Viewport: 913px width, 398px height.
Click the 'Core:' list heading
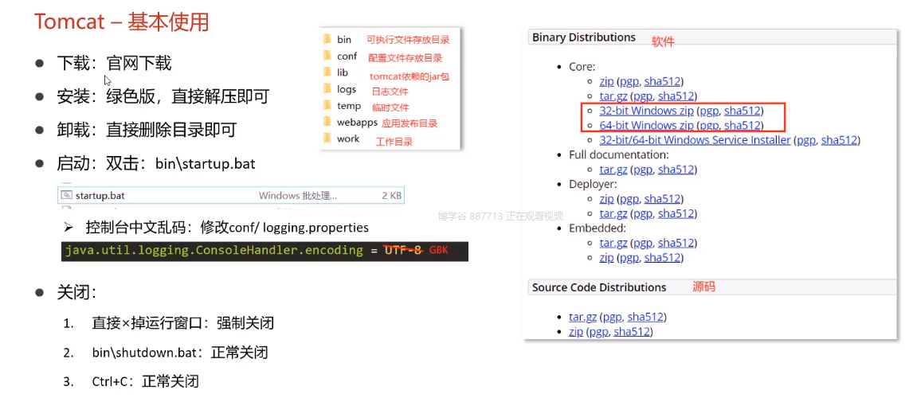point(582,67)
